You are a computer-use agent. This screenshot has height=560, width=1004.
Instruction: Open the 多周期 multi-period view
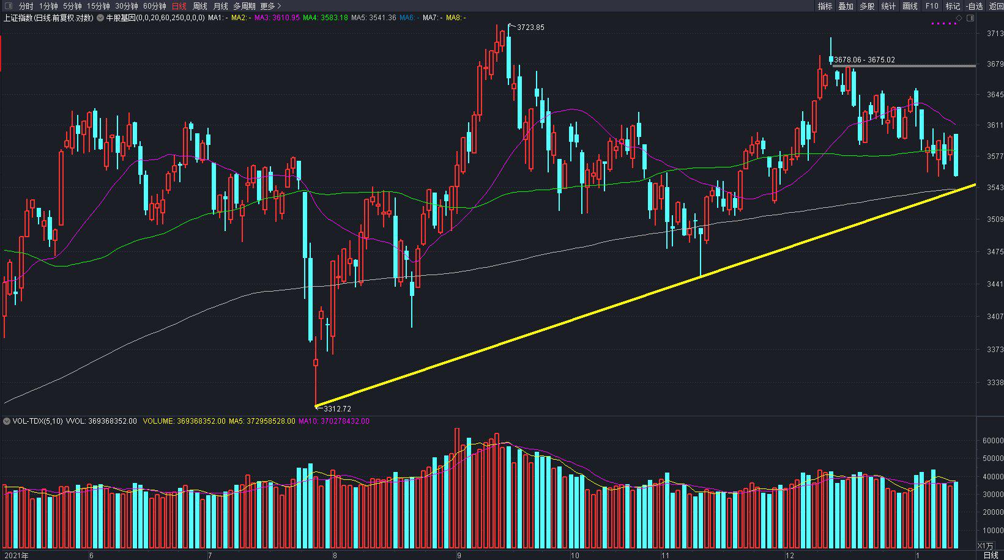click(x=244, y=6)
